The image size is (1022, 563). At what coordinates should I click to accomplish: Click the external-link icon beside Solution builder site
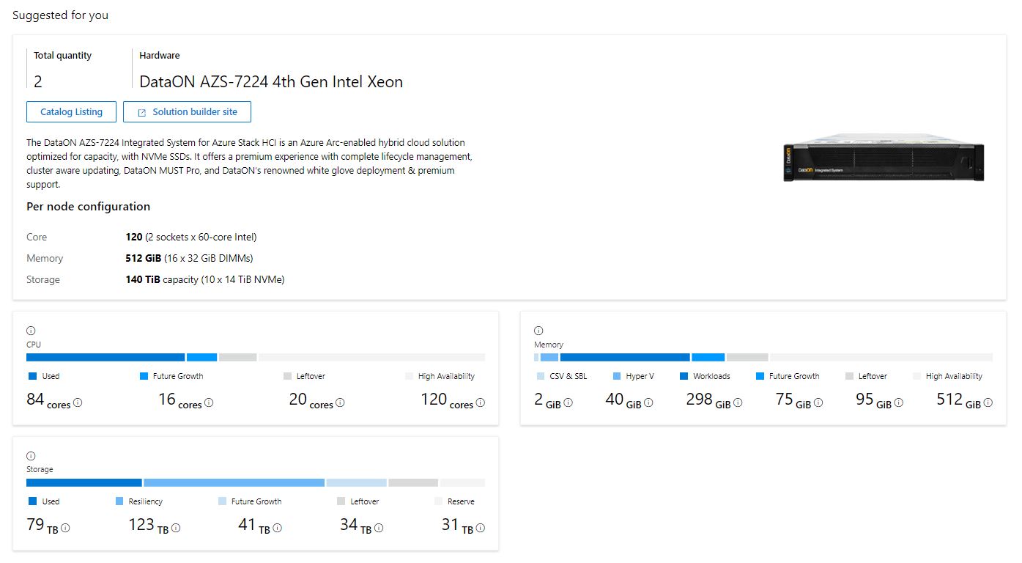(x=142, y=111)
